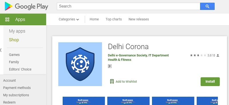Click the Add to Wishlist label
Screen dimensions: 229x105
[x=126, y=81]
